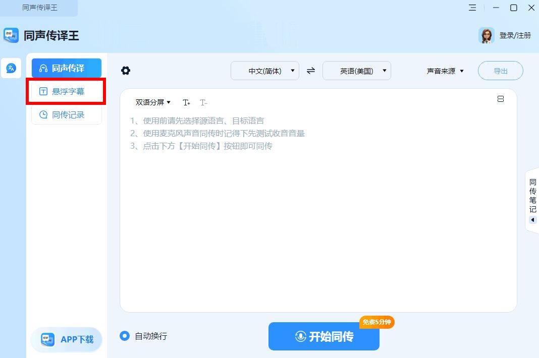Open 同传记录 interpretation records

coord(66,114)
